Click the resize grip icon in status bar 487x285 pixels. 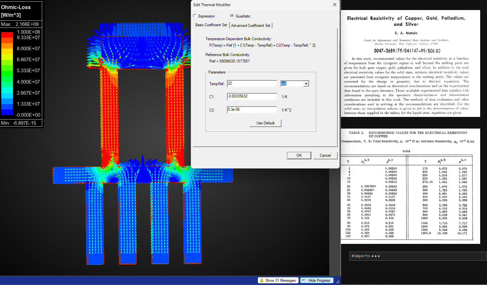(x=338, y=281)
